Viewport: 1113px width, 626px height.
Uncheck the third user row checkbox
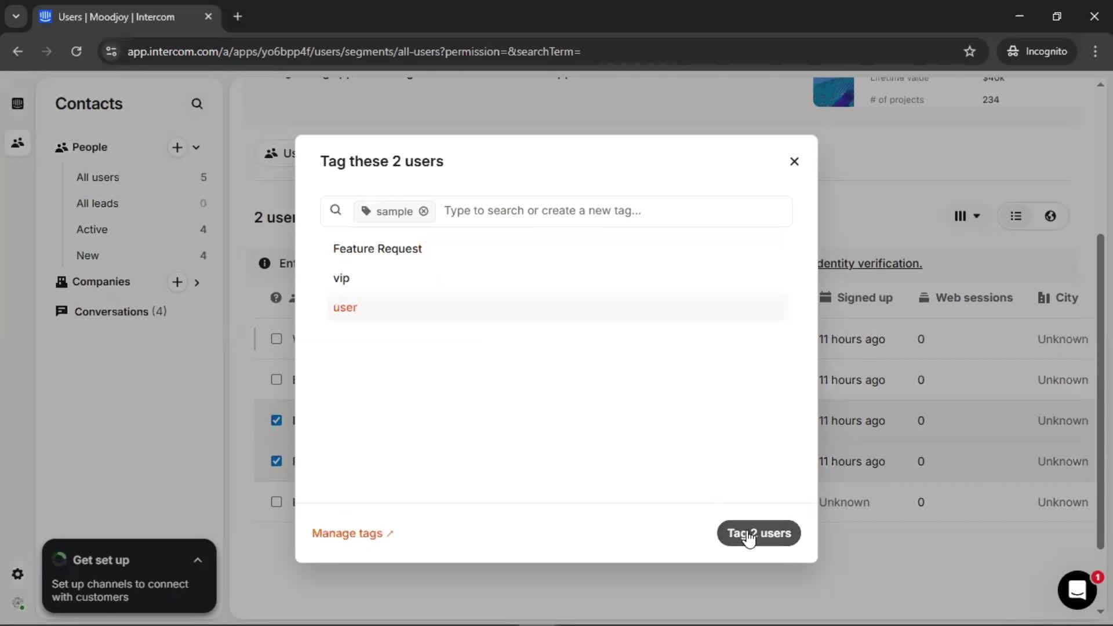[x=277, y=420]
